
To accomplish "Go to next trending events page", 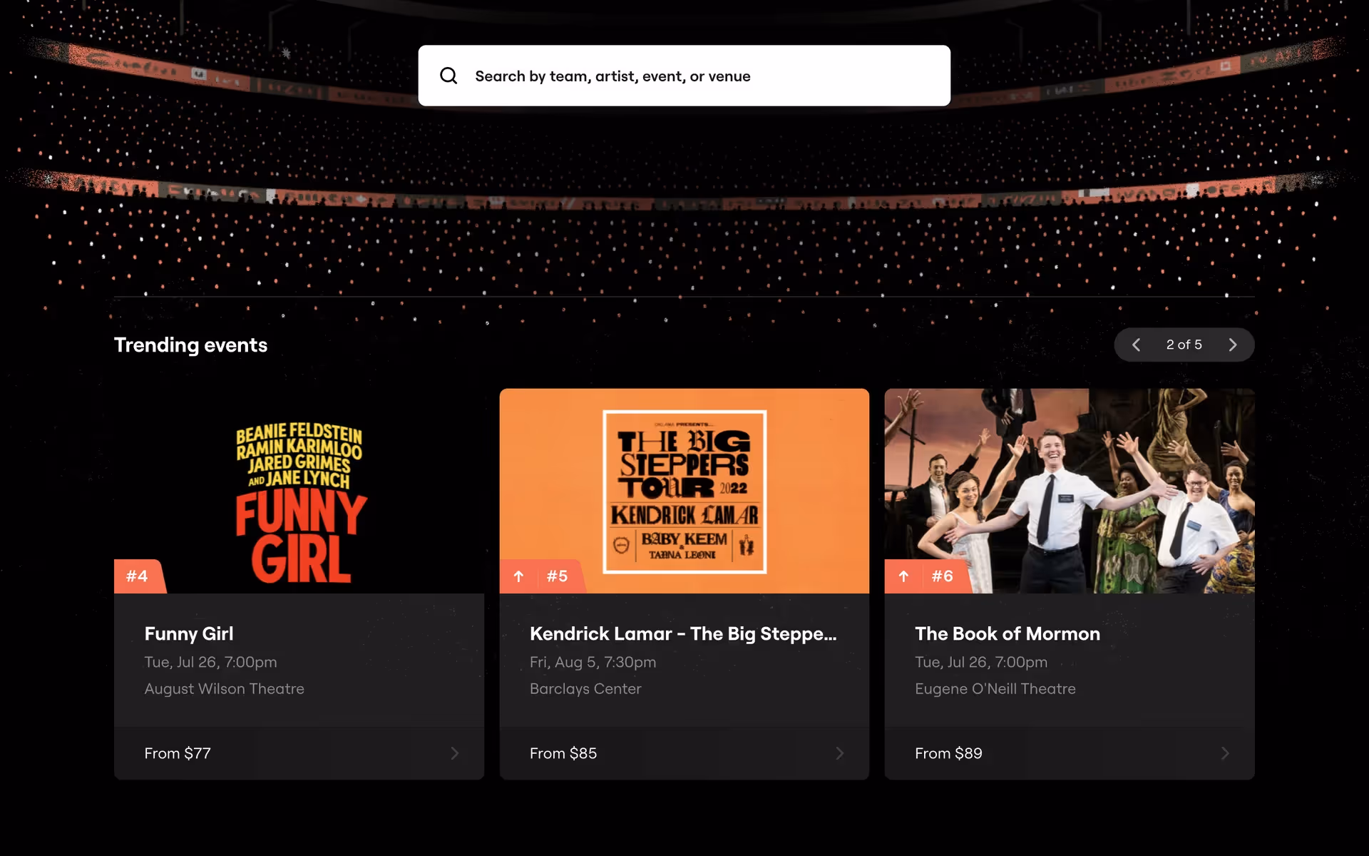I will 1232,345.
